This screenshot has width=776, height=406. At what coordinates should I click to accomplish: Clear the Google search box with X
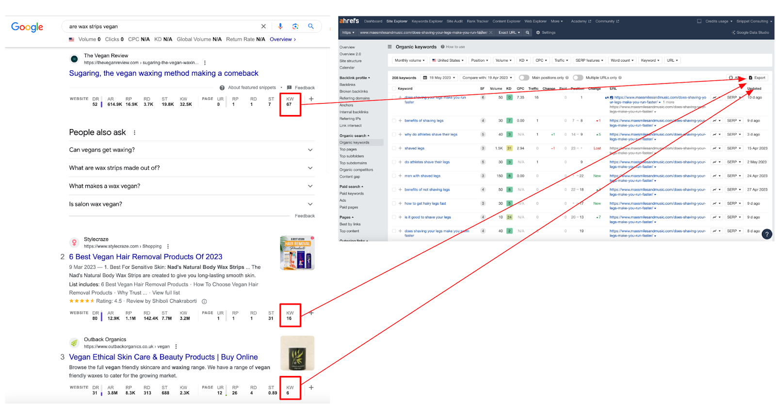click(x=263, y=26)
